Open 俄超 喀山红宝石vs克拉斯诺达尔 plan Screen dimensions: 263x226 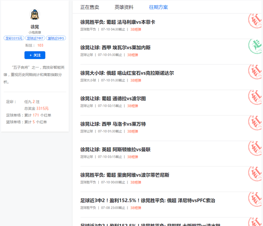[x=127, y=73]
